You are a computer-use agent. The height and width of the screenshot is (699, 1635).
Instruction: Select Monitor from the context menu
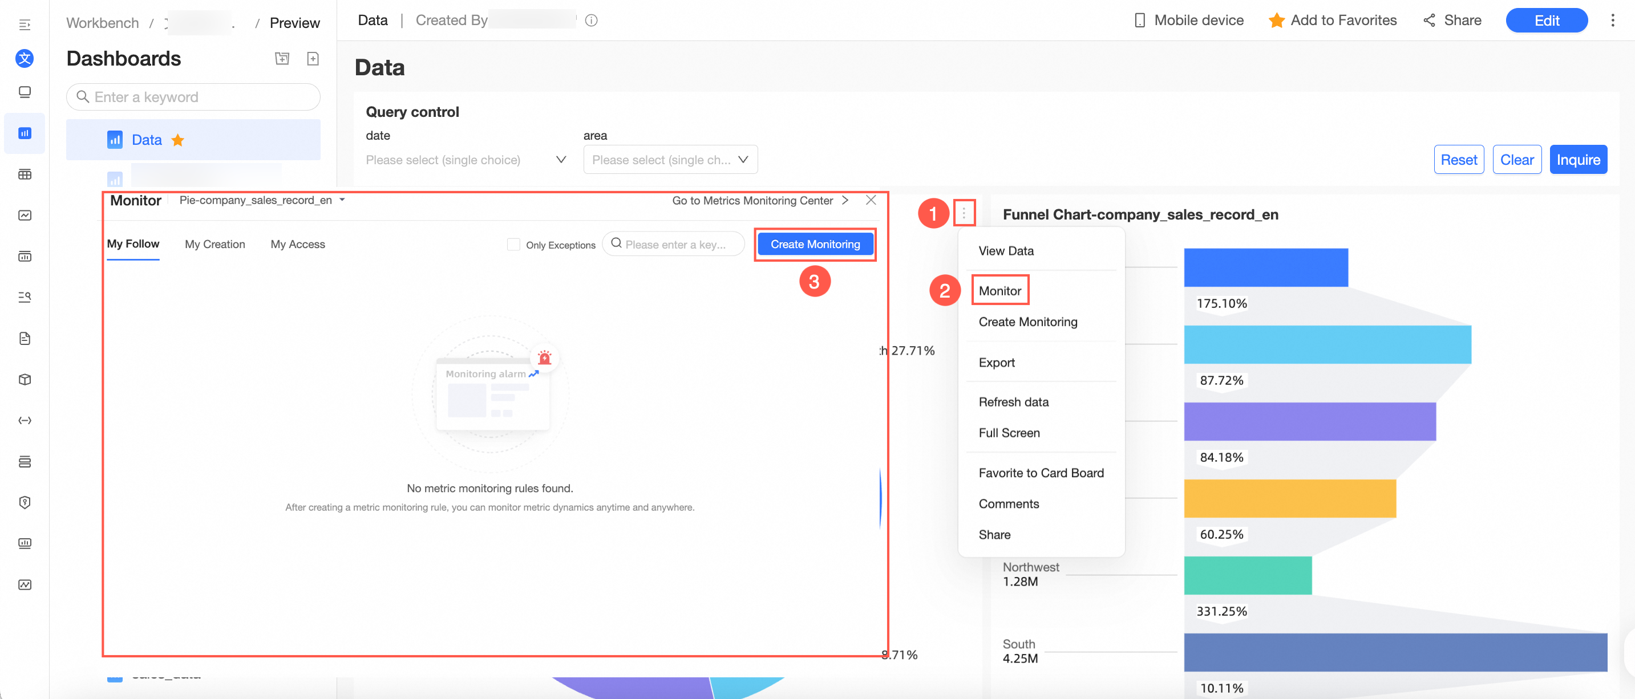(x=999, y=291)
